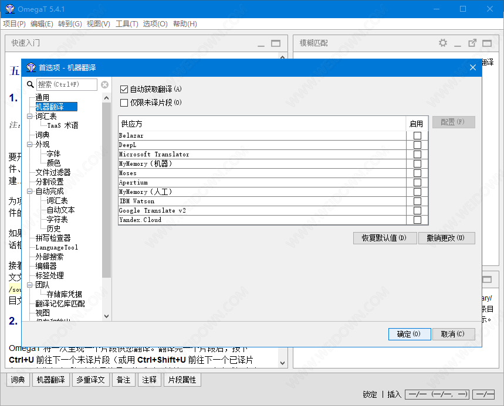Switch to the 机器翻译 bottom tab
504x406 pixels.
pyautogui.click(x=51, y=380)
